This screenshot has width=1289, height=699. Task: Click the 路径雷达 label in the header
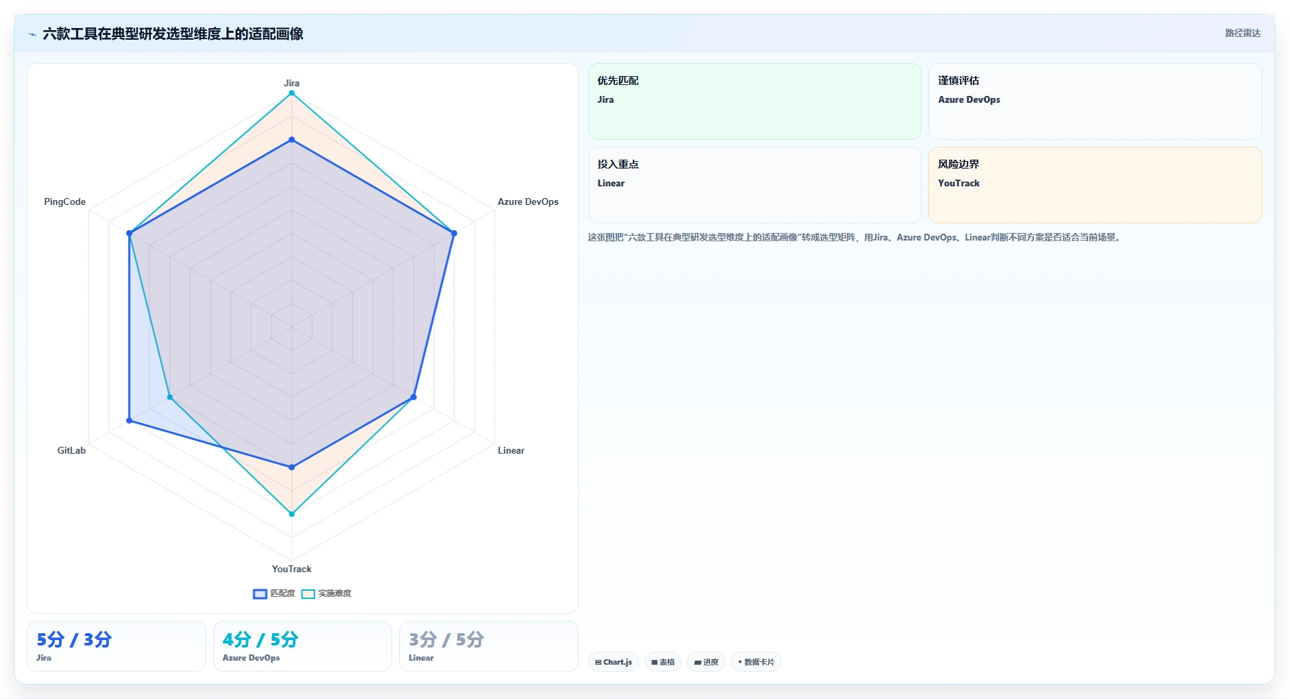[1243, 33]
